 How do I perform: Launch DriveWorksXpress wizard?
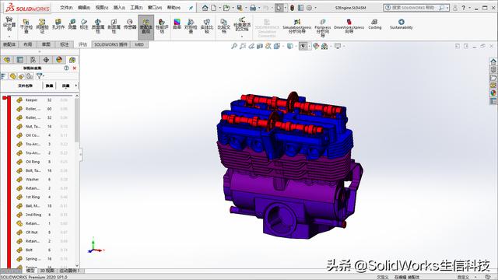[x=349, y=26]
